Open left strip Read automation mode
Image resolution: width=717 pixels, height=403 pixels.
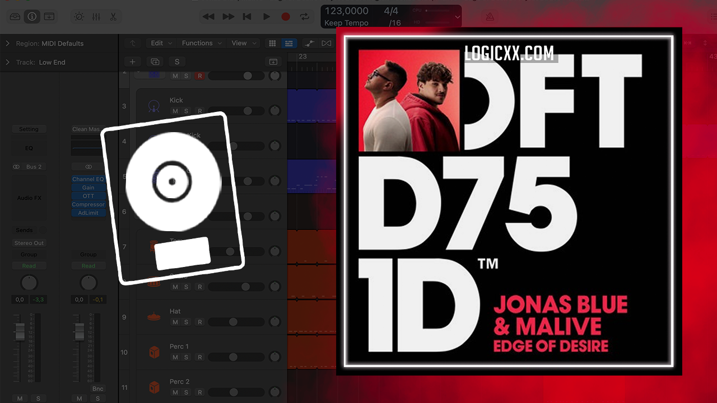29,266
